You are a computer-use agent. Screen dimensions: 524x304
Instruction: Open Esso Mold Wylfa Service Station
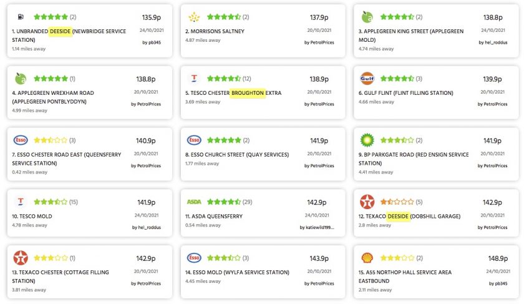point(237,272)
